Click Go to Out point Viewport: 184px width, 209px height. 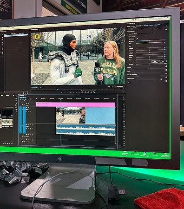(x=82, y=92)
